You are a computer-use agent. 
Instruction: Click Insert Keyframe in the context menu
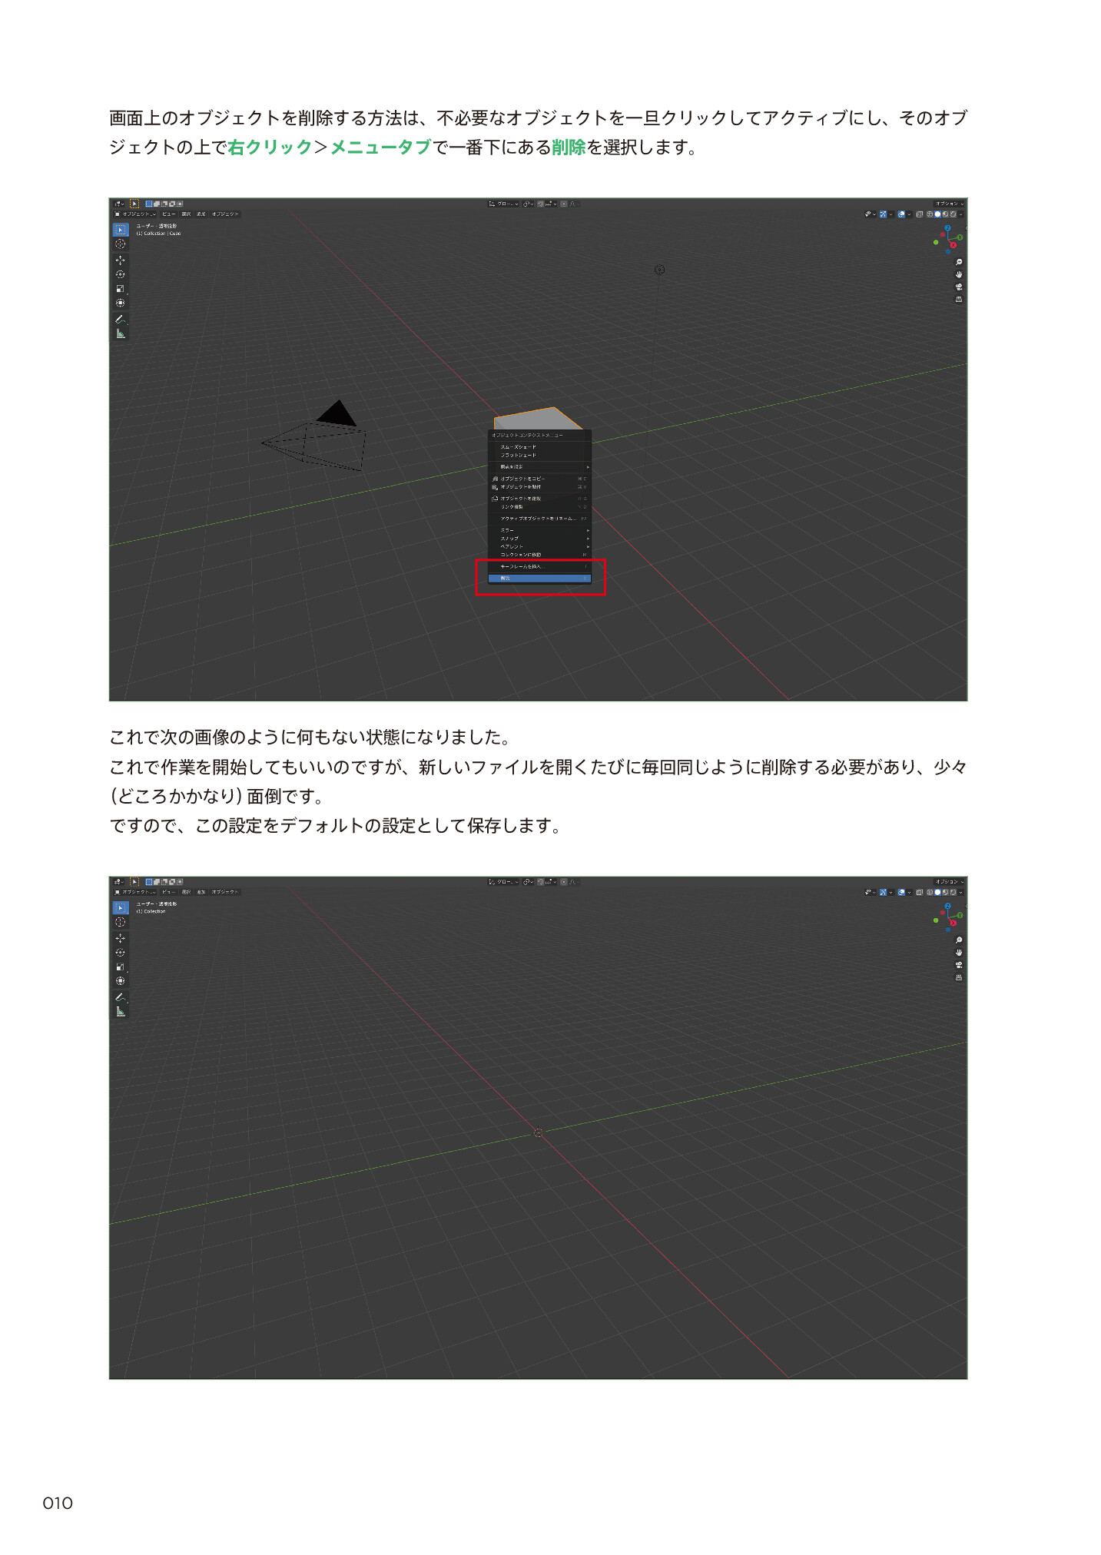(521, 567)
